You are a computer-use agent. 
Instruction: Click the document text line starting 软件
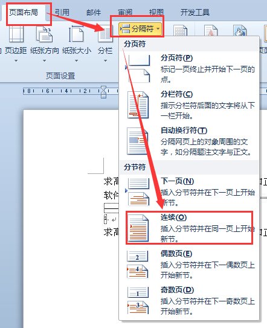[x=111, y=195]
